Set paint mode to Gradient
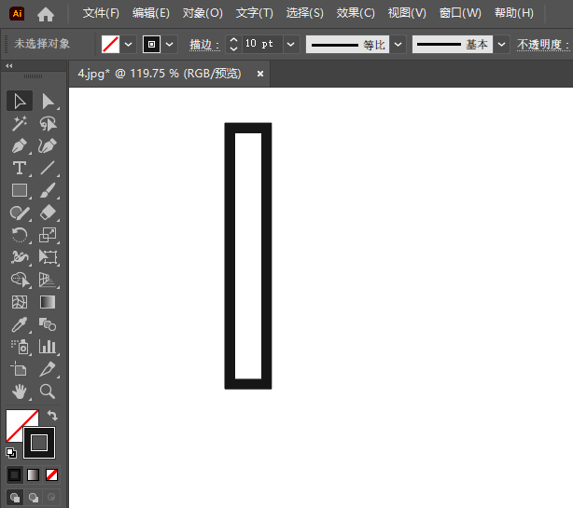Image resolution: width=573 pixels, height=508 pixels. pyautogui.click(x=34, y=475)
